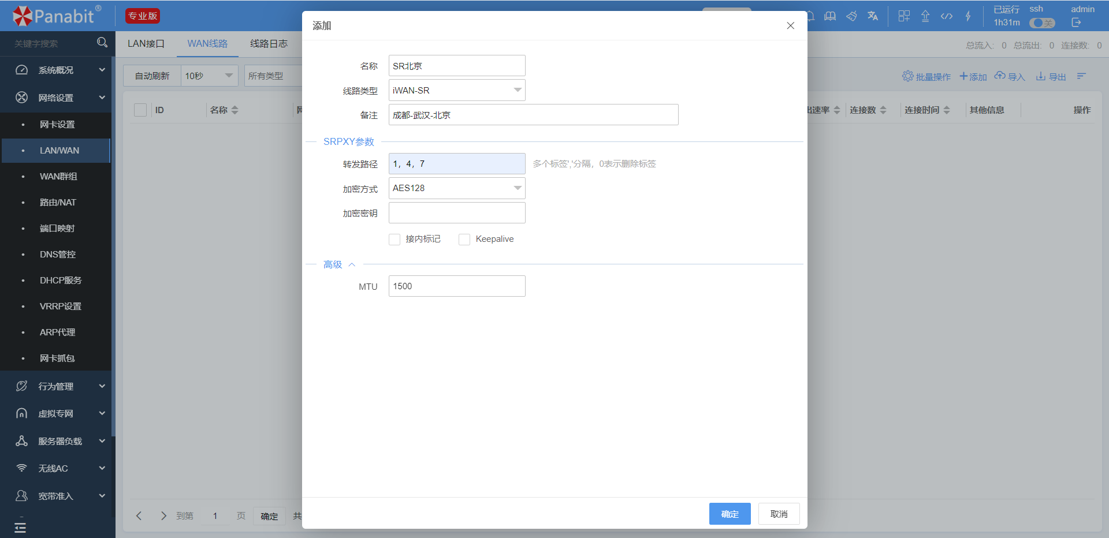Screen dimensions: 1109x538
Task: Click the search magnifier icon in sidebar
Action: coord(102,43)
